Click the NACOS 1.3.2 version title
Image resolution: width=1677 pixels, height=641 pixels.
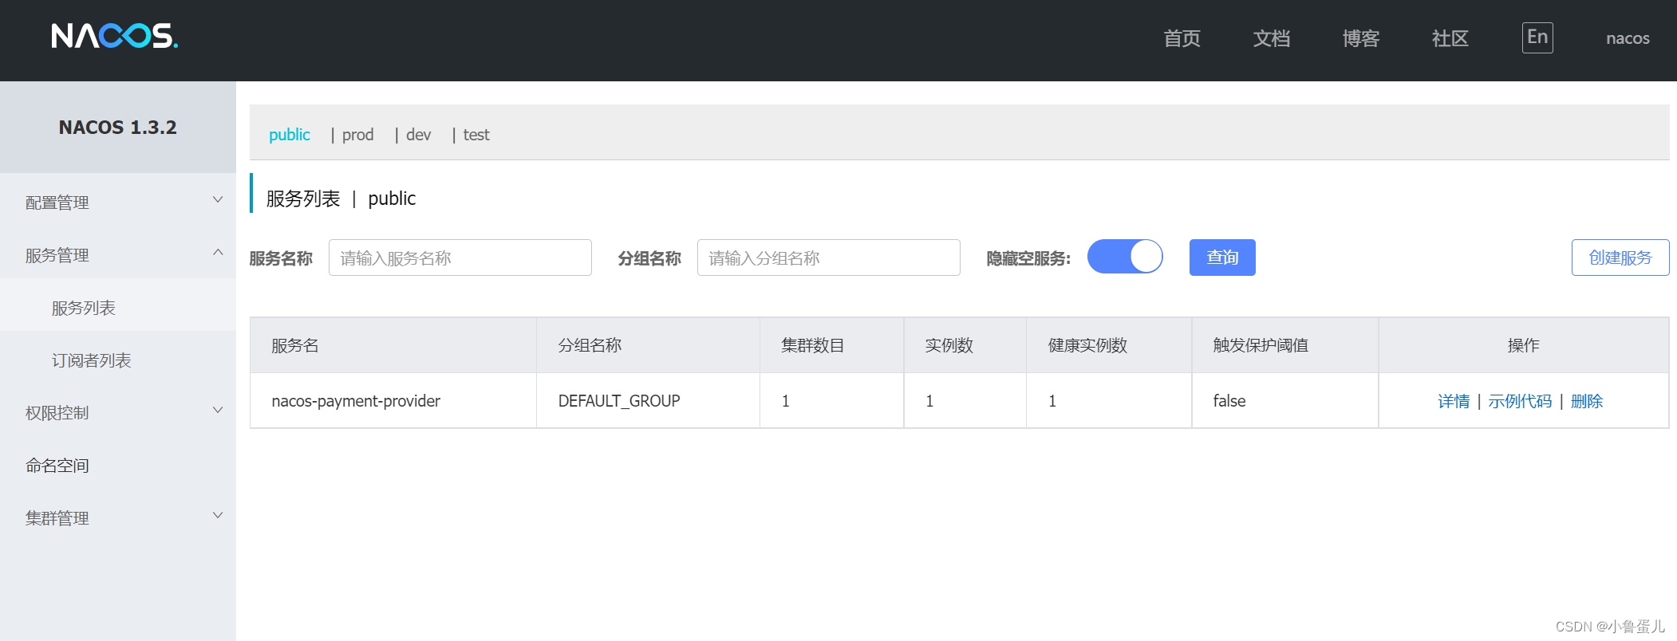coord(118,128)
